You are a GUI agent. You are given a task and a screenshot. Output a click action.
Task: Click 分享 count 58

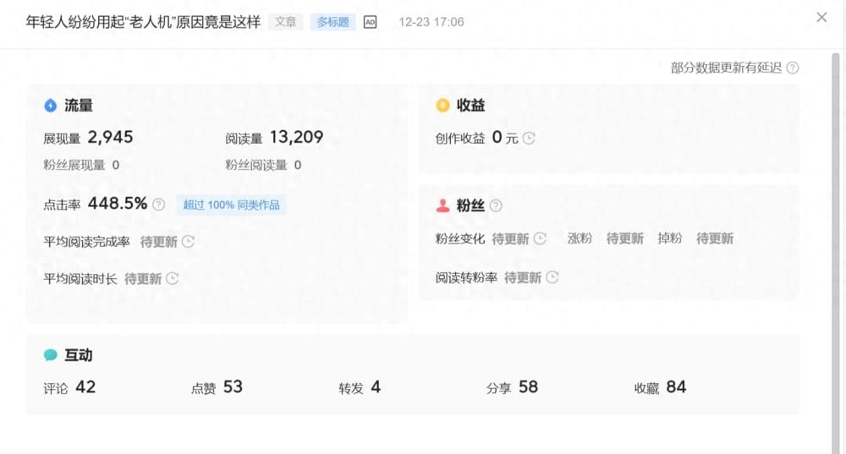(x=528, y=387)
